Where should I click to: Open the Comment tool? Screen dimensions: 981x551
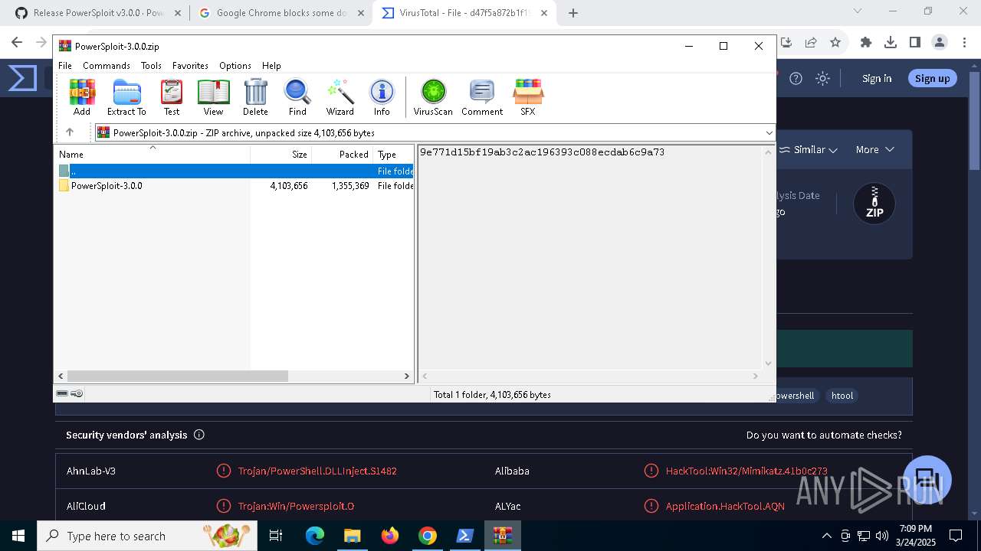[x=482, y=97]
